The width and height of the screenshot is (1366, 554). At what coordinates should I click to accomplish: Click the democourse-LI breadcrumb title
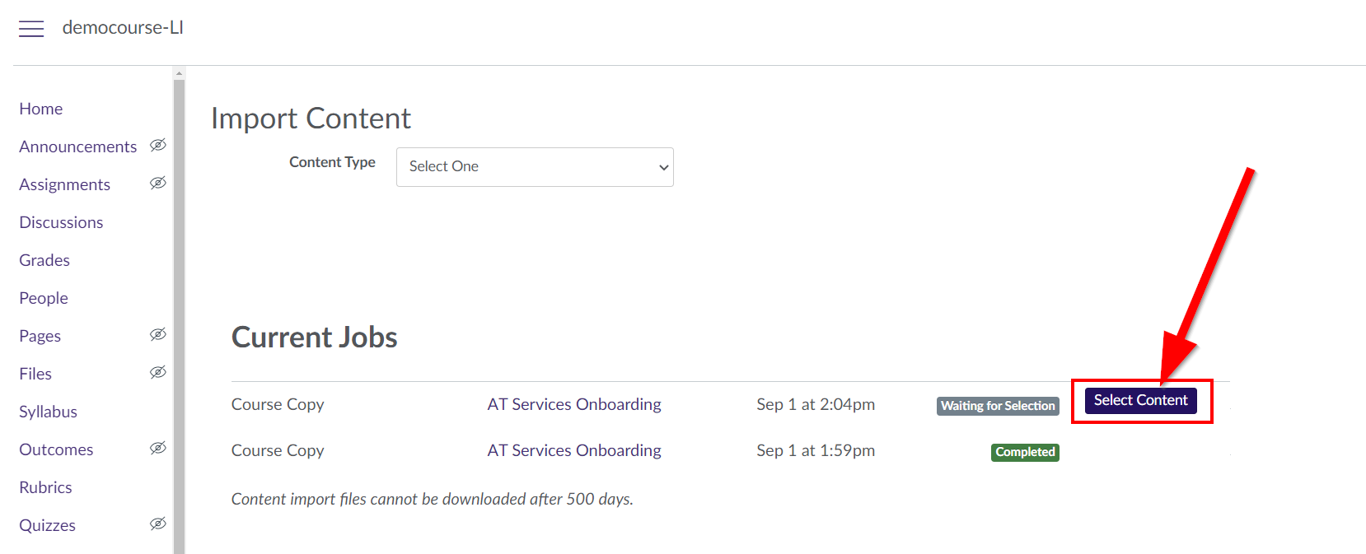click(123, 27)
